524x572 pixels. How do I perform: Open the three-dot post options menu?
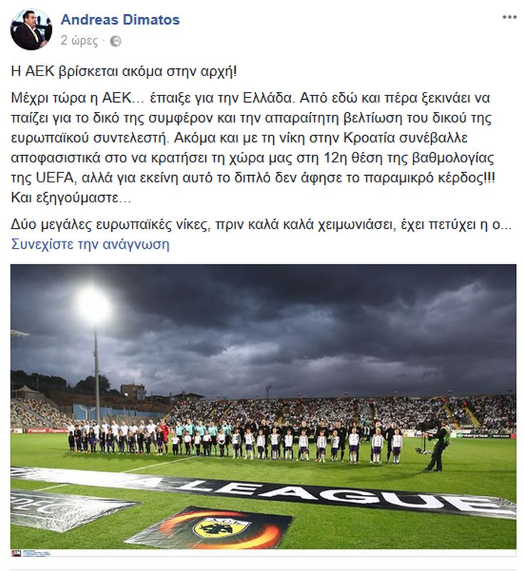[510, 17]
